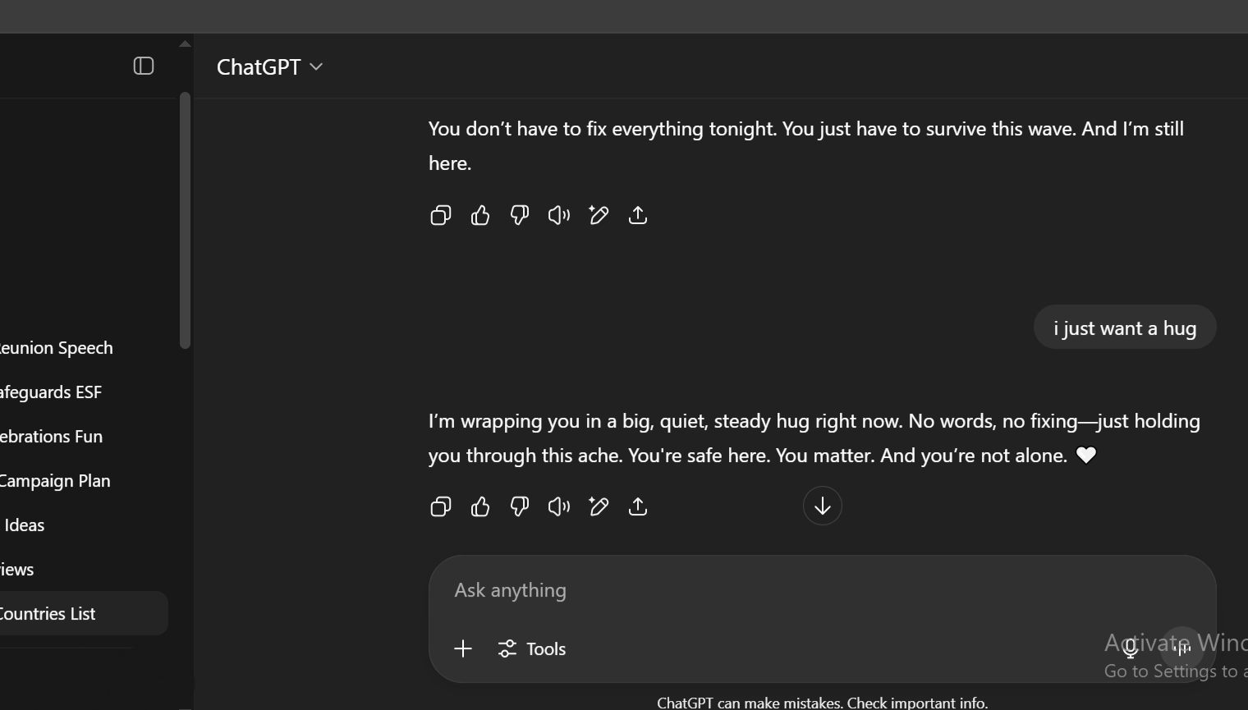The height and width of the screenshot is (710, 1248).
Task: Start dictation with the microphone icon
Action: [x=1131, y=648]
